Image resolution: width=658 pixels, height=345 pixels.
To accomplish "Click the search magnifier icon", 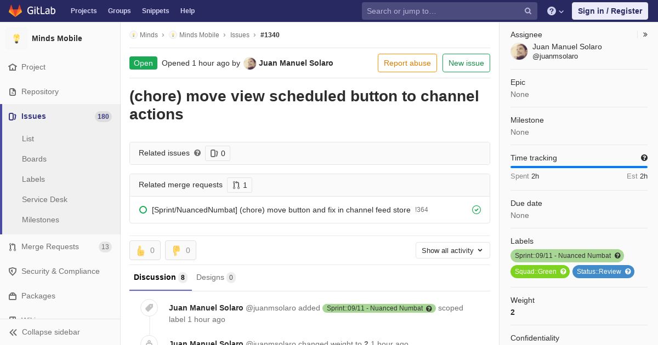I will (x=528, y=11).
